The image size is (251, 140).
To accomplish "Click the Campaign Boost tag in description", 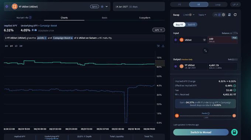I will tap(63, 38).
